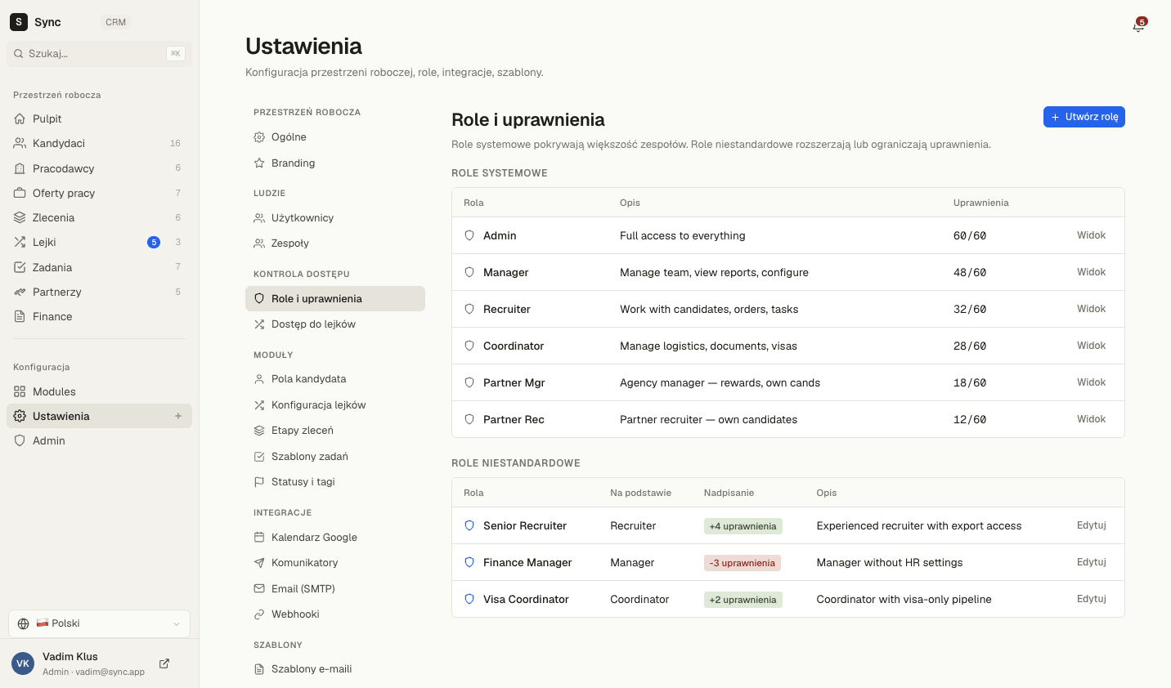This screenshot has height=688, width=1171.
Task: Open Dostęp do lejków settings
Action: (335, 324)
